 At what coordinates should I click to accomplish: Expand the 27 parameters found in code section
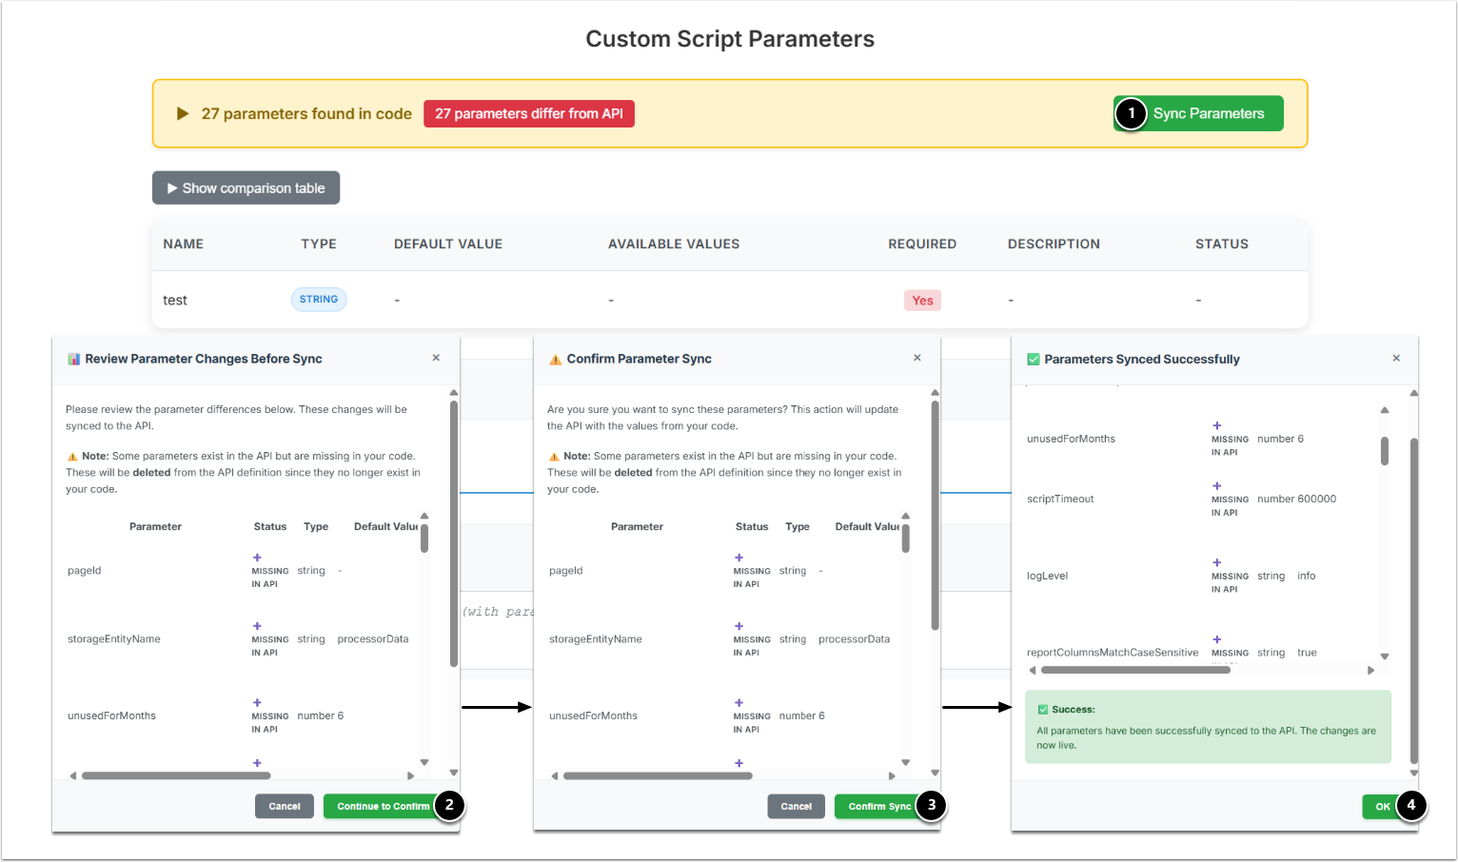184,114
